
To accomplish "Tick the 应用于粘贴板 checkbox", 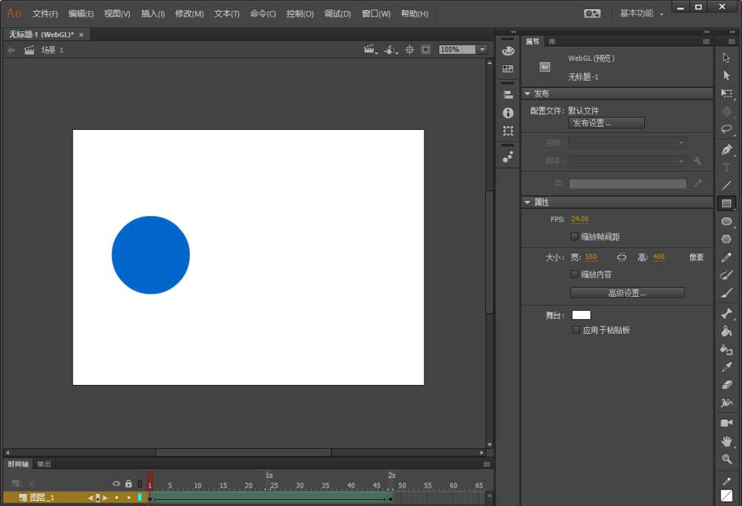I will click(577, 330).
